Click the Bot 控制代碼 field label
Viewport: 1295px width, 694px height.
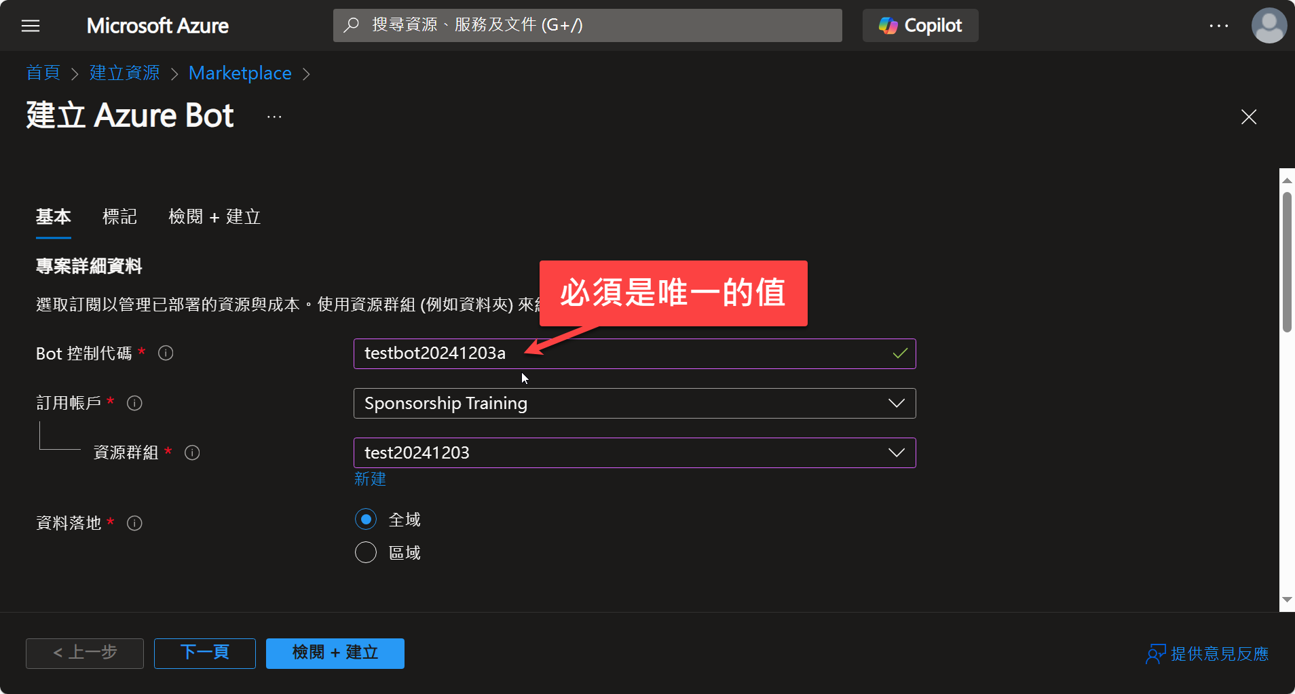click(83, 353)
